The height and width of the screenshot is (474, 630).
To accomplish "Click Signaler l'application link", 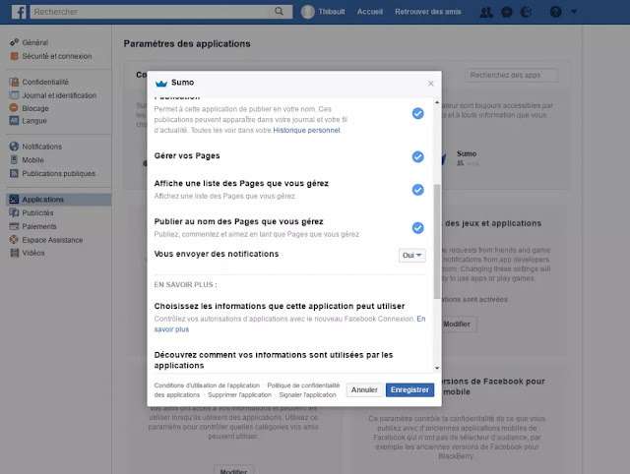I will [307, 395].
